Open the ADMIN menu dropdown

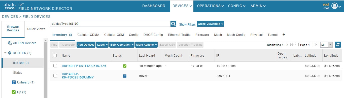[258, 6]
